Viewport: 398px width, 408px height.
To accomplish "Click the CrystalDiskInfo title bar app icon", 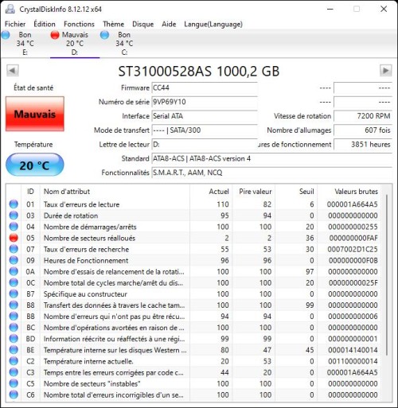I will point(10,9).
